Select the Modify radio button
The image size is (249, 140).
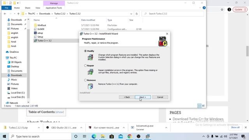click(86, 51)
